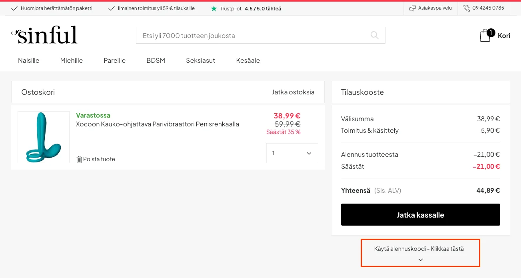Click Poista tuote link
The image size is (521, 278).
click(99, 159)
